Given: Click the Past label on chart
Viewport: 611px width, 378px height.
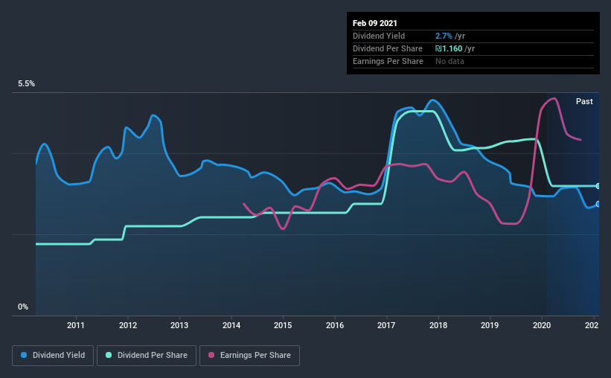Looking at the screenshot, I should click(x=584, y=101).
